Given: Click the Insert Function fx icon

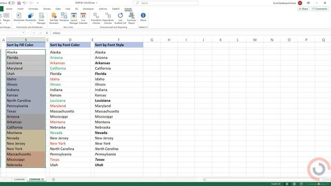Looking at the screenshot, I should [x=47, y=33].
